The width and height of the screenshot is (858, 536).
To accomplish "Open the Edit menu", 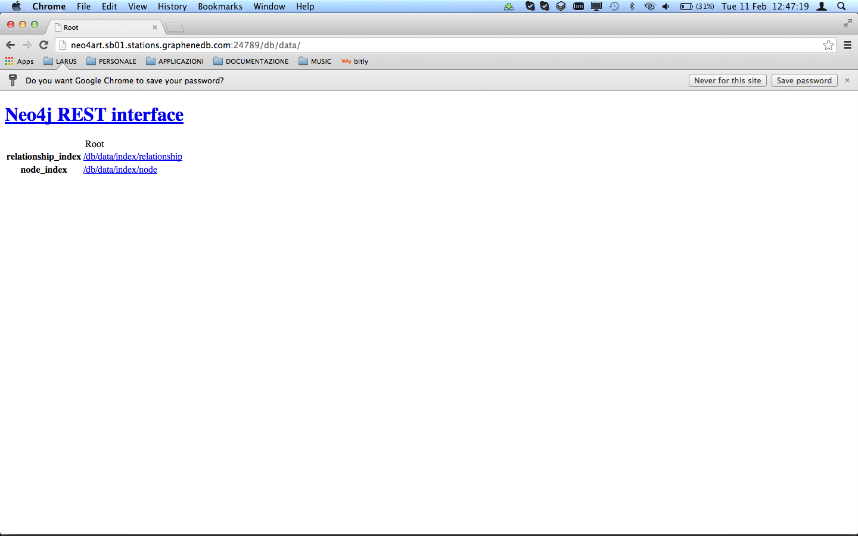I will pos(109,7).
